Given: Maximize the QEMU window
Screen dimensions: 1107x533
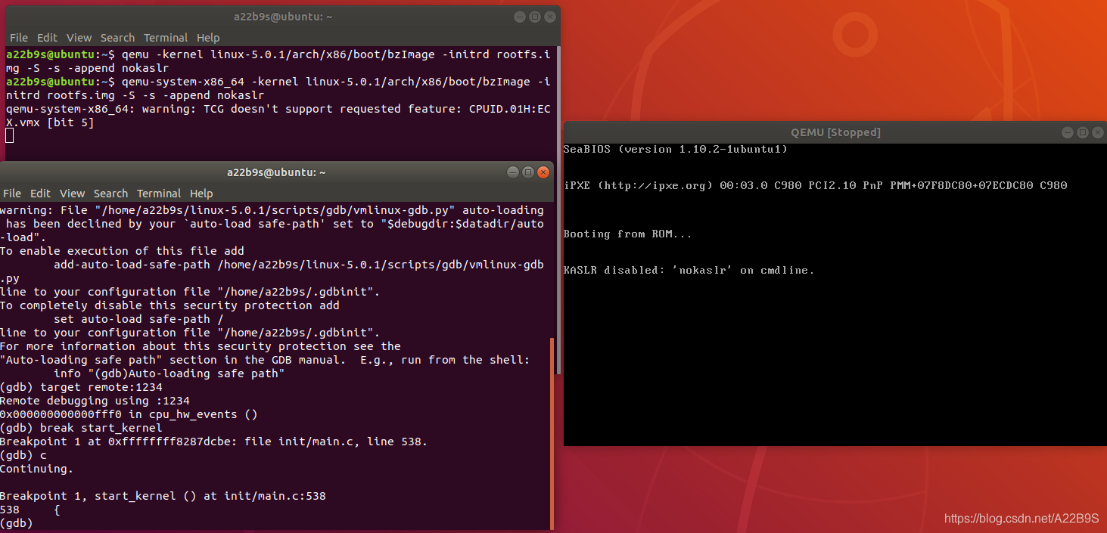Looking at the screenshot, I should [x=1084, y=132].
